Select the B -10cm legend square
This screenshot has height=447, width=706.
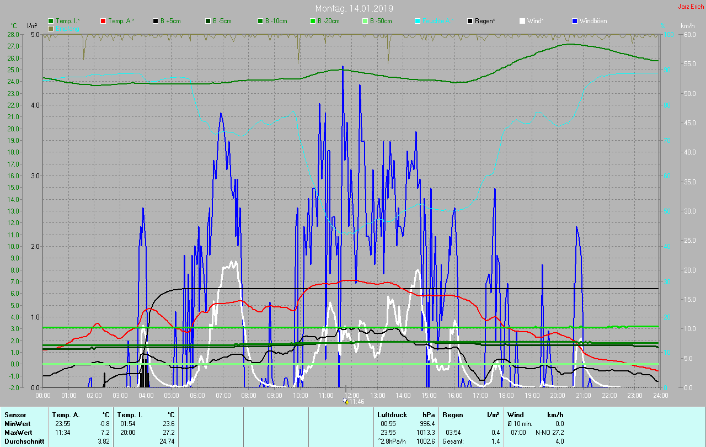(260, 21)
